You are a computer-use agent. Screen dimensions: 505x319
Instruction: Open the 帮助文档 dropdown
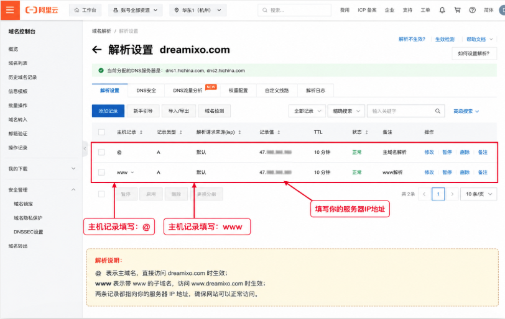(x=480, y=40)
